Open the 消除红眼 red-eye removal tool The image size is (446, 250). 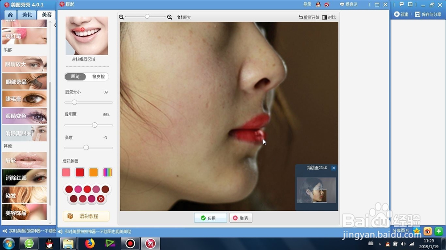coord(25,177)
